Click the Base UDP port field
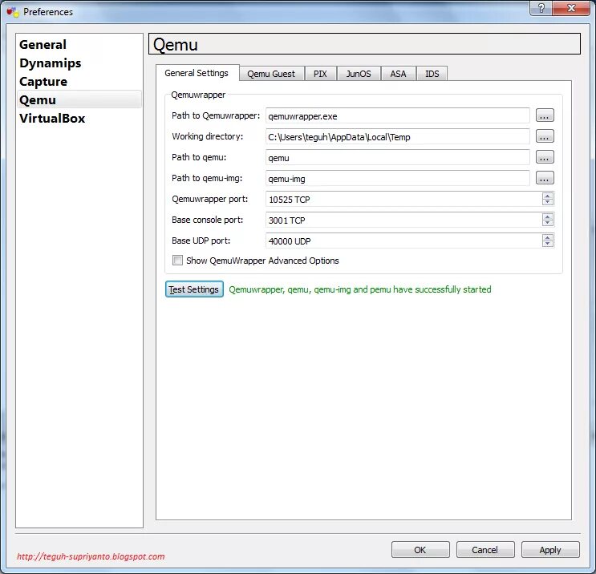The image size is (596, 574). (403, 241)
